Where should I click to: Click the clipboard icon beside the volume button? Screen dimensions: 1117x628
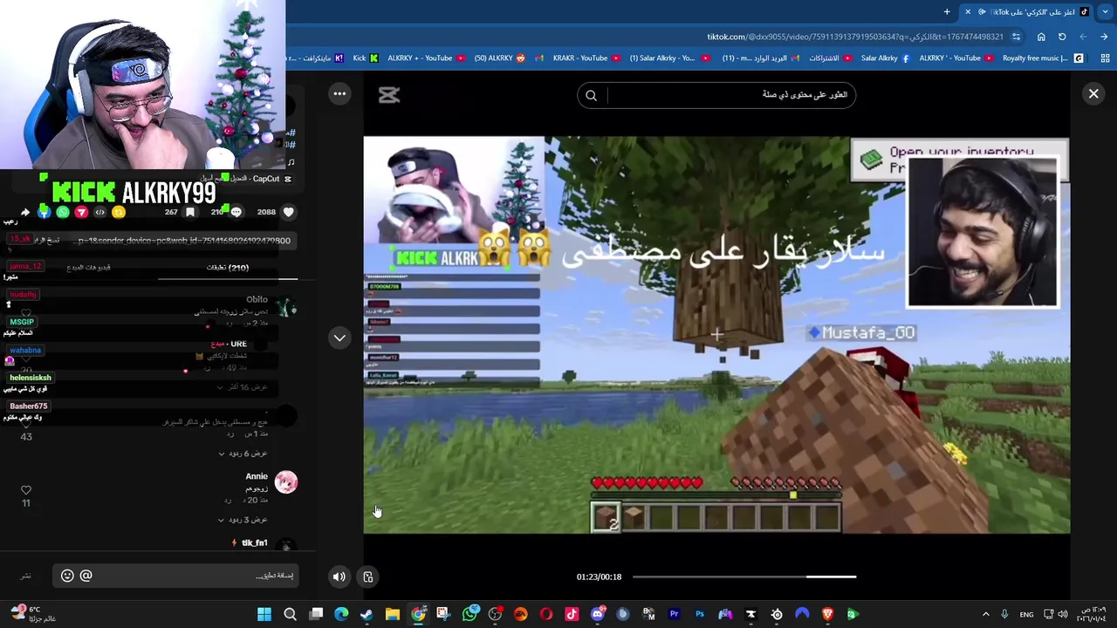(368, 577)
